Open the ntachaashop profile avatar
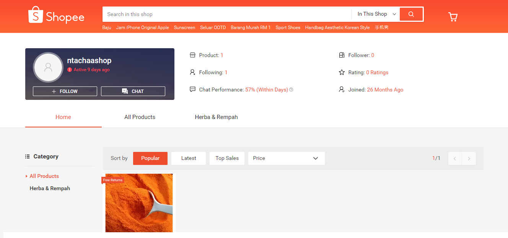Viewport: 508px width, 238px height. pos(48,67)
